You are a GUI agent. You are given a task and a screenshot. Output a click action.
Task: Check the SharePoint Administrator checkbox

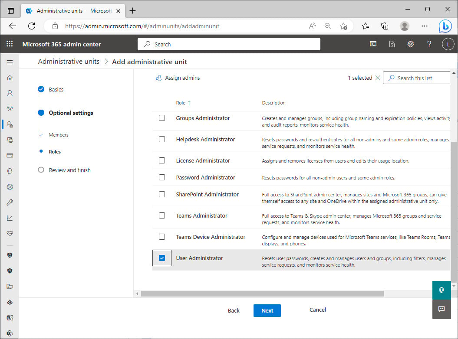(162, 194)
